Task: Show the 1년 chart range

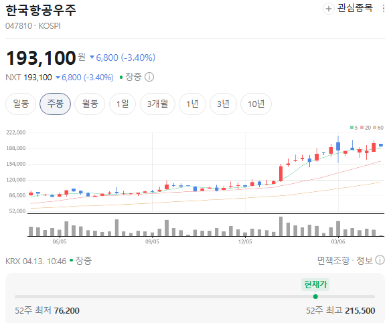Action: (193, 104)
